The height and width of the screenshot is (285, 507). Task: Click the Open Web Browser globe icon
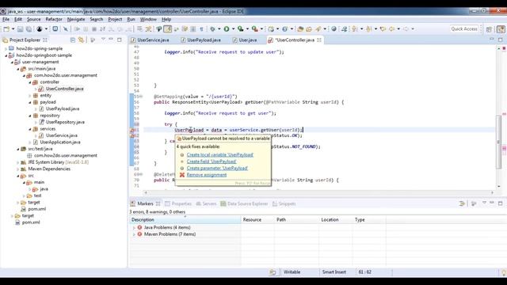tap(334, 29)
